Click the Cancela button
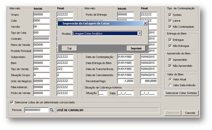The height and width of the screenshot is (130, 212). pos(190,113)
